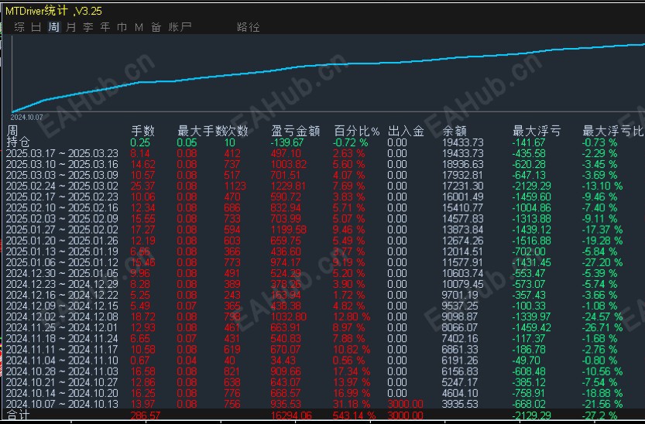Select week 2025.02.10 ~ 2025.02.16
This screenshot has height=424, width=645.
tap(62, 208)
